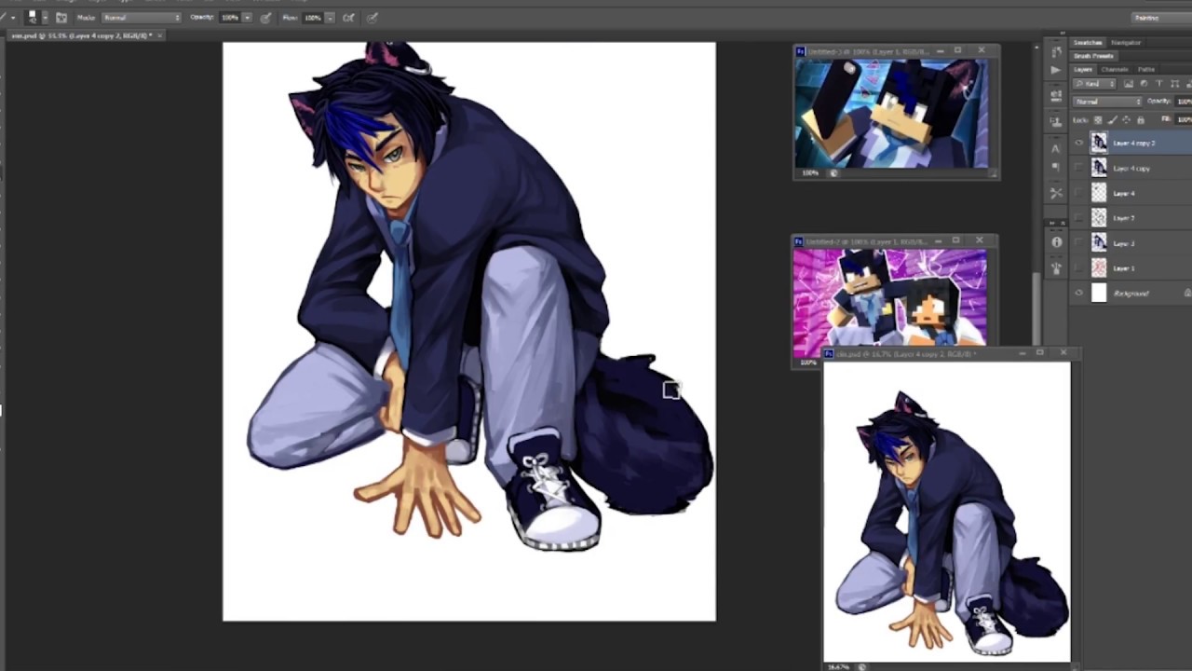Screen dimensions: 1192x671
Task: Open the Brush panel icon in dock
Action: tap(1056, 95)
